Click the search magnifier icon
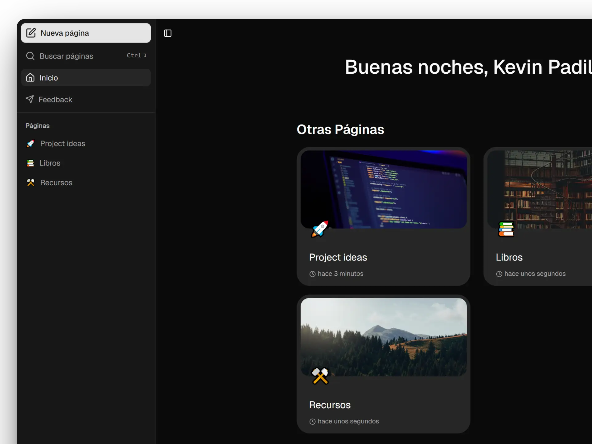The height and width of the screenshot is (444, 592). point(30,56)
